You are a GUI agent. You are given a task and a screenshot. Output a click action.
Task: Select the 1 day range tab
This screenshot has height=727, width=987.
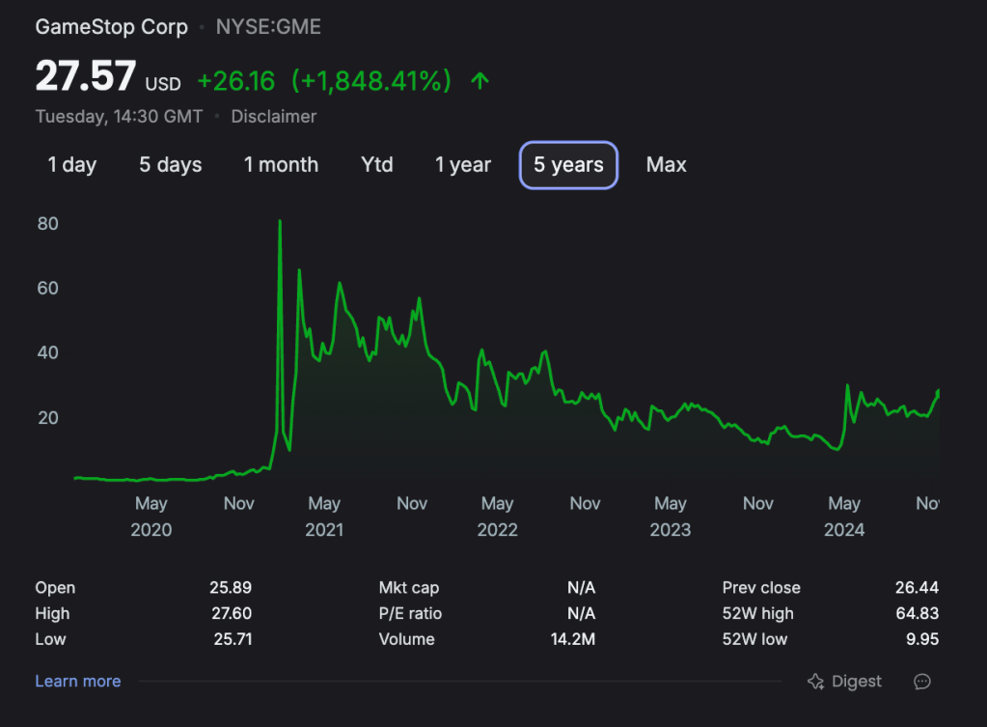pyautogui.click(x=72, y=165)
